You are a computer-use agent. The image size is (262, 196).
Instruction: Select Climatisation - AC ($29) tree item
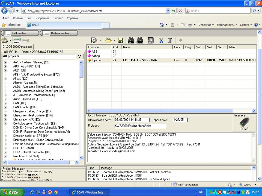click(27, 120)
